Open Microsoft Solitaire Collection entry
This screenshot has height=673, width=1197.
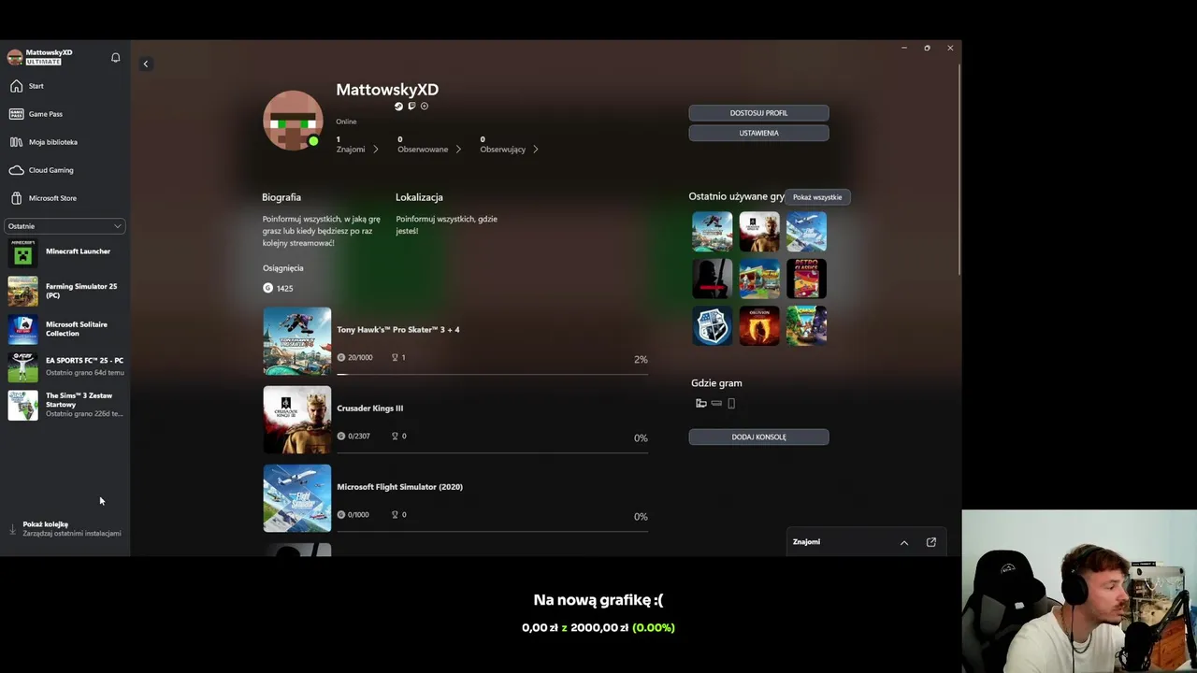(x=65, y=329)
